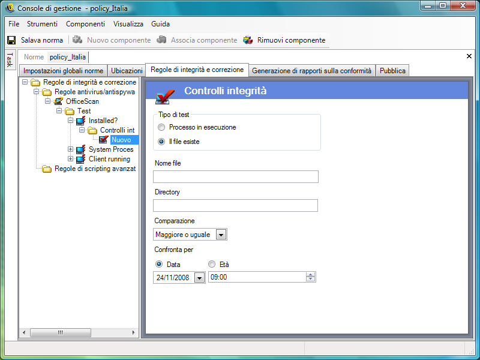Open the vertical Task side panel tab

pyautogui.click(x=10, y=59)
